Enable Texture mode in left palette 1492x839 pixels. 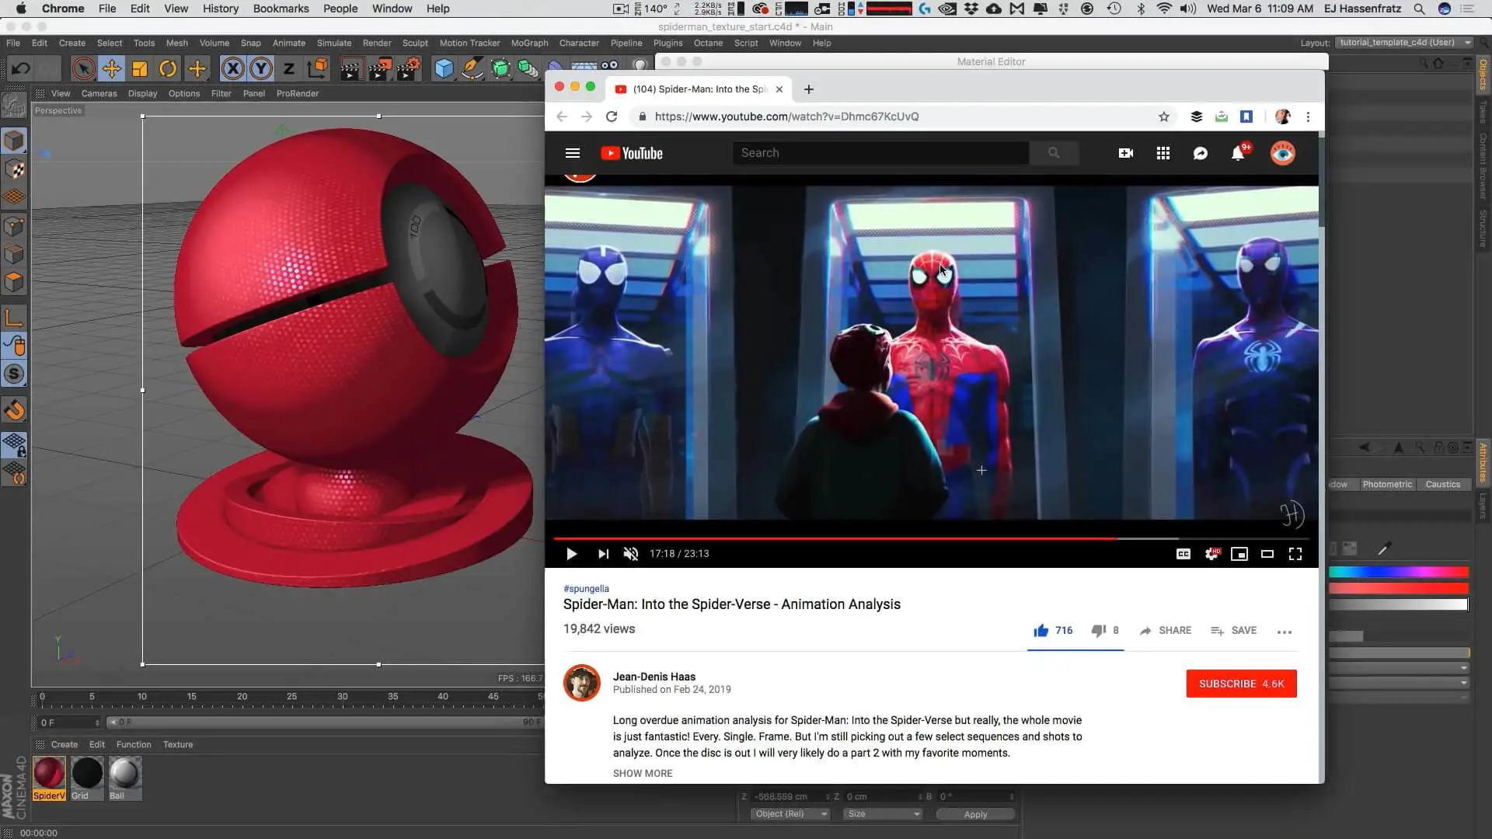(x=14, y=169)
